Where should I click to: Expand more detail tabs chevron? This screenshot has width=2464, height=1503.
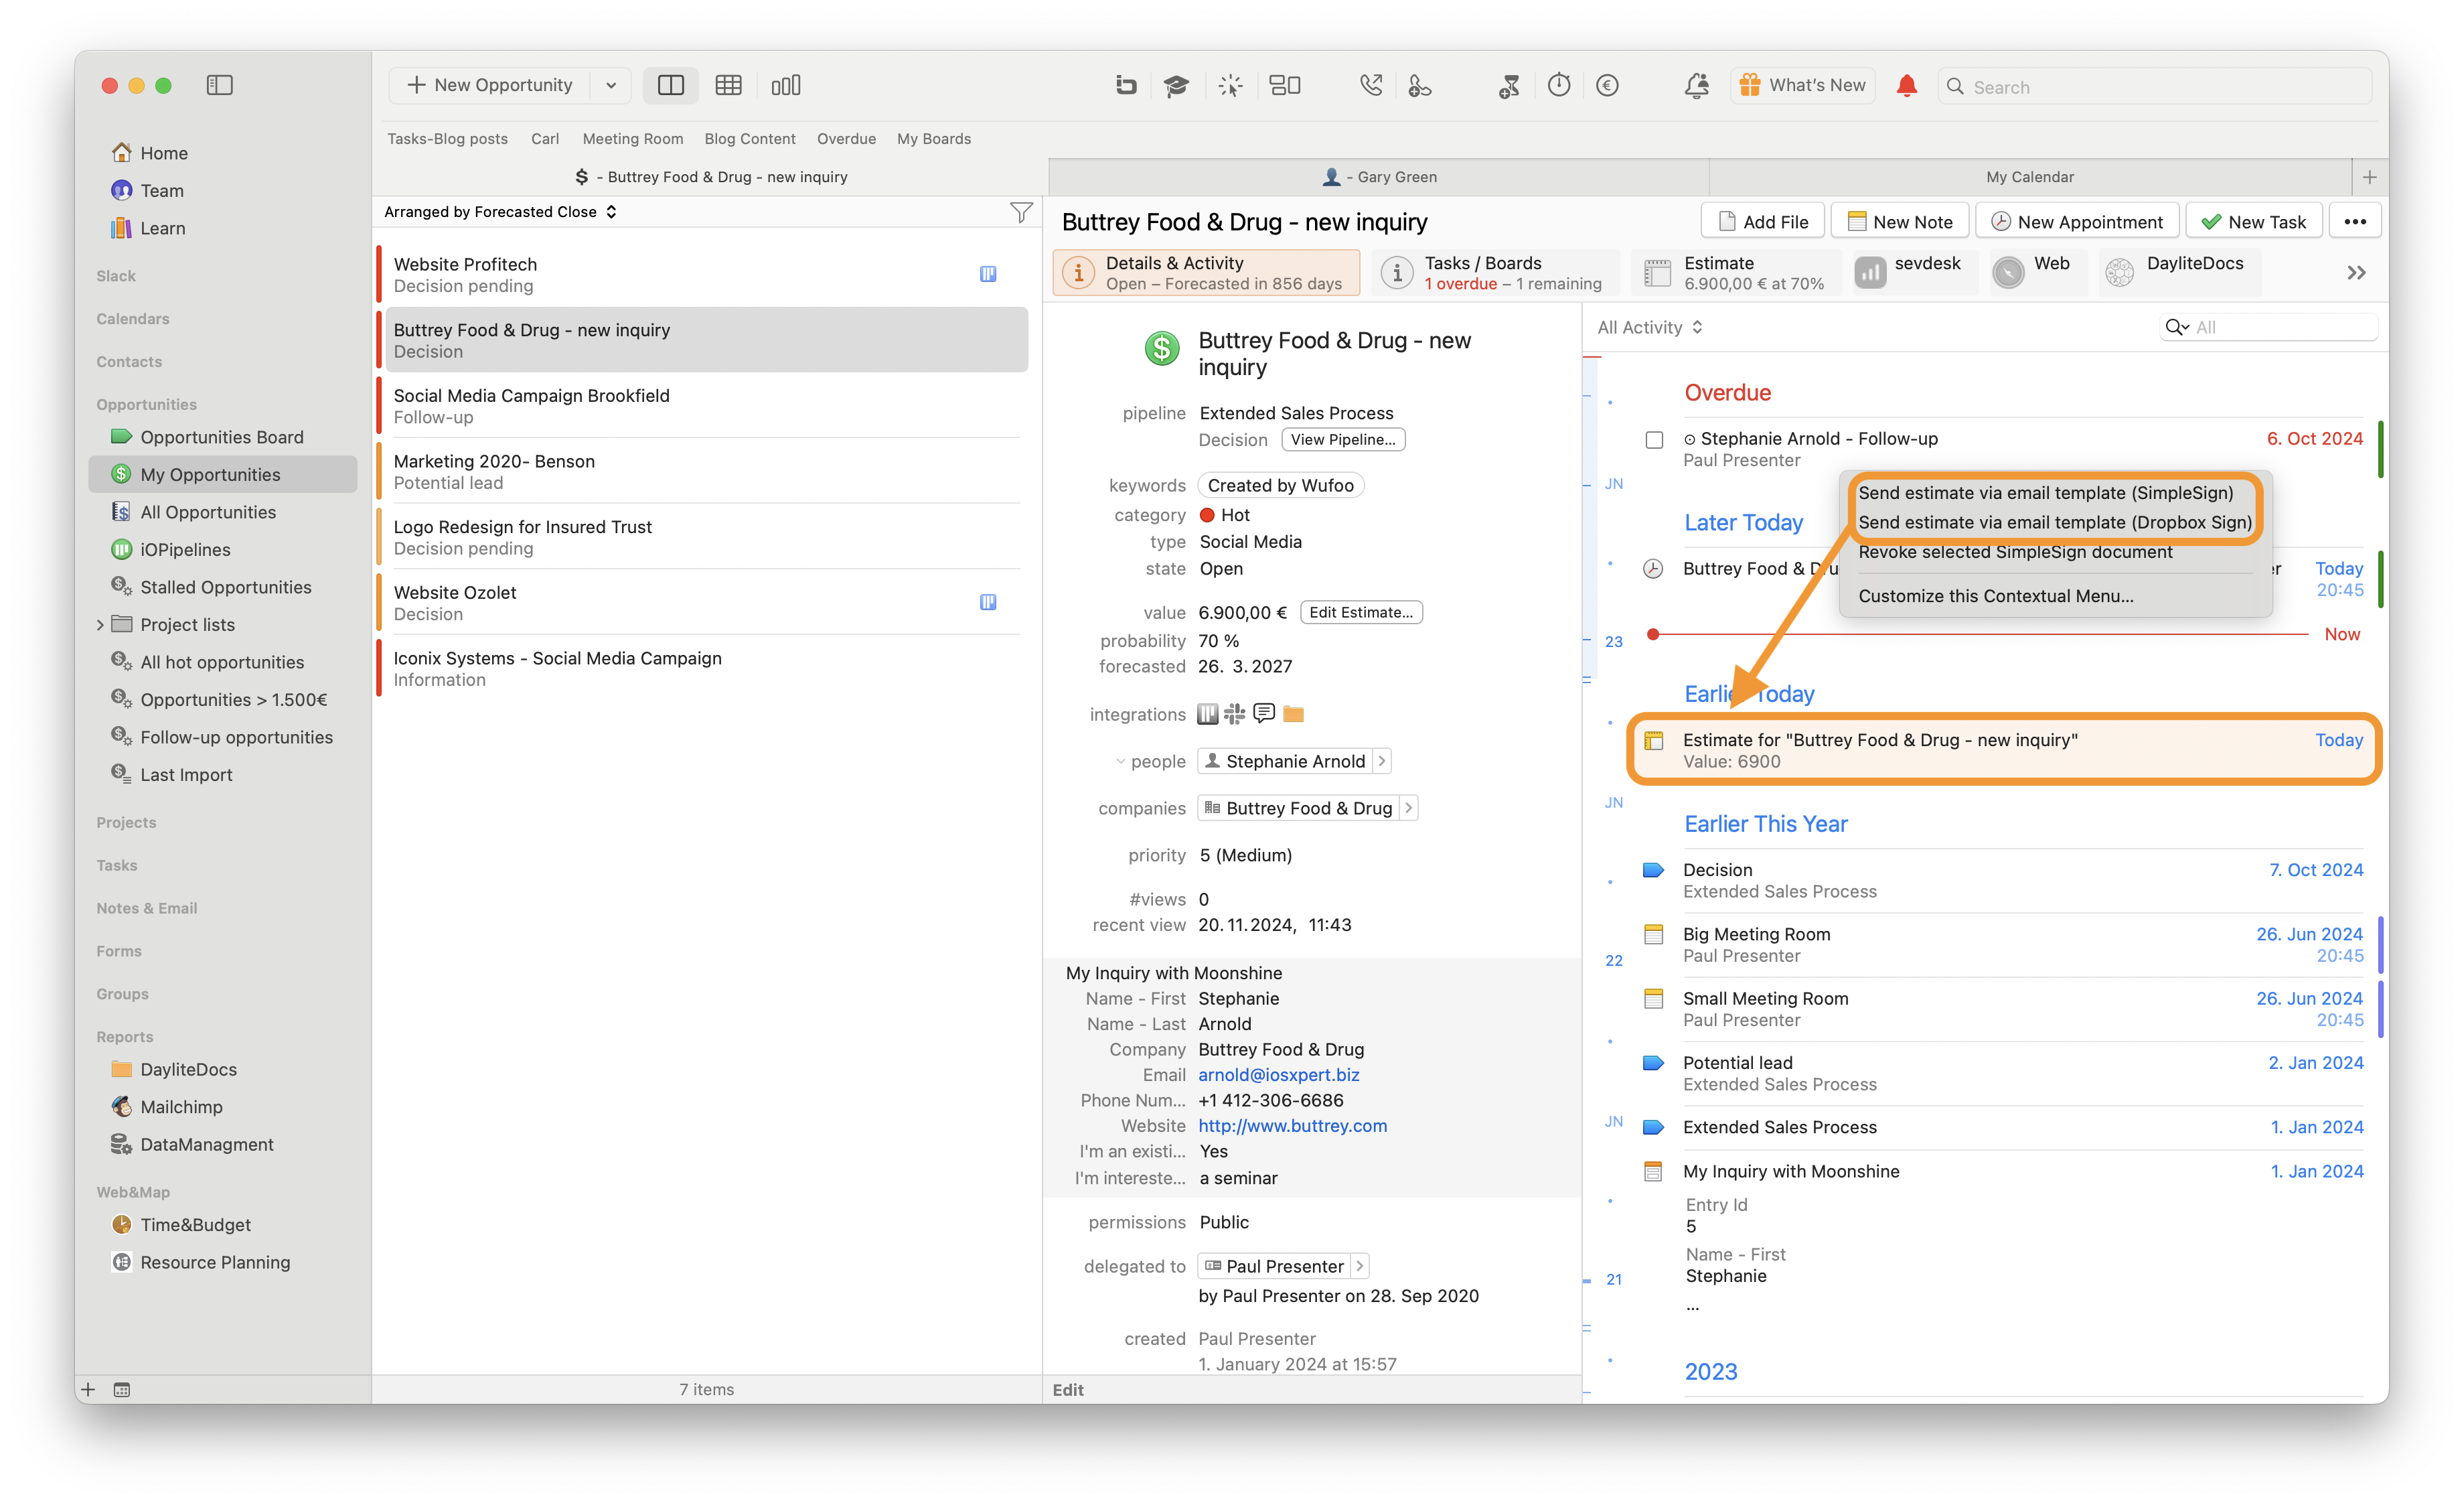[2356, 273]
